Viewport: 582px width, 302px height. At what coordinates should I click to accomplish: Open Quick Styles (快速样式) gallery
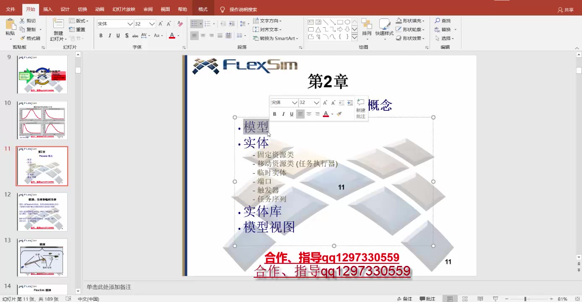(x=384, y=29)
